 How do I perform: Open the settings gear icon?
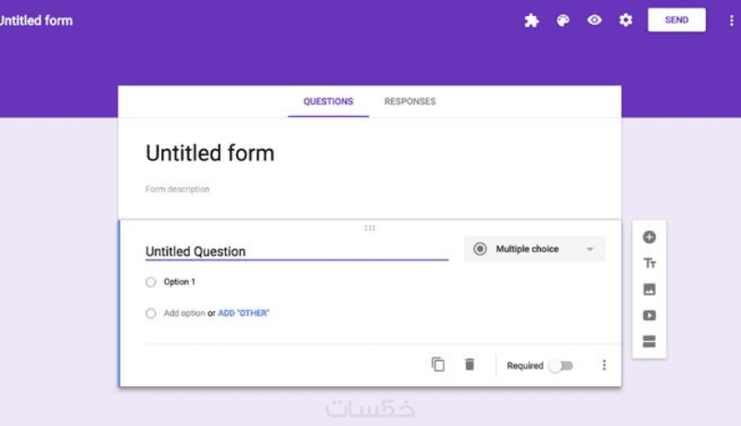click(626, 20)
